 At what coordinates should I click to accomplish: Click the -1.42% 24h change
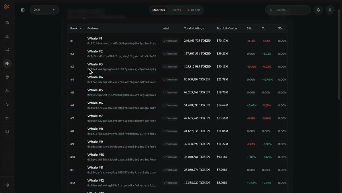click(x=251, y=144)
